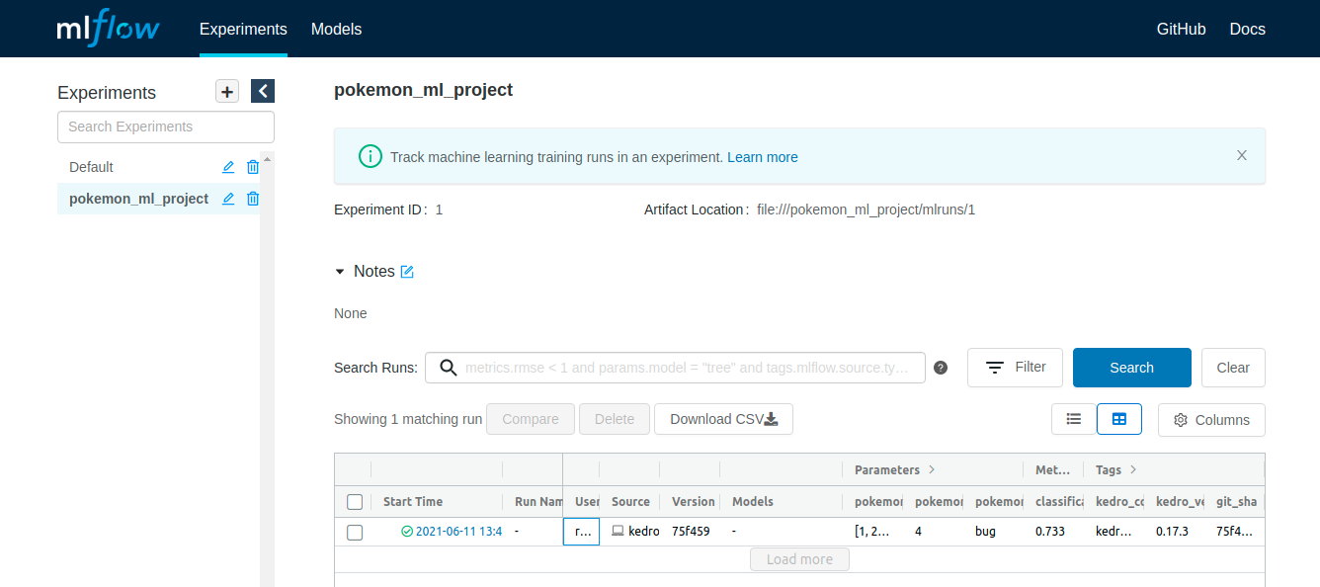This screenshot has height=587, width=1320.
Task: Collapse the Experiments sidebar
Action: click(x=262, y=91)
